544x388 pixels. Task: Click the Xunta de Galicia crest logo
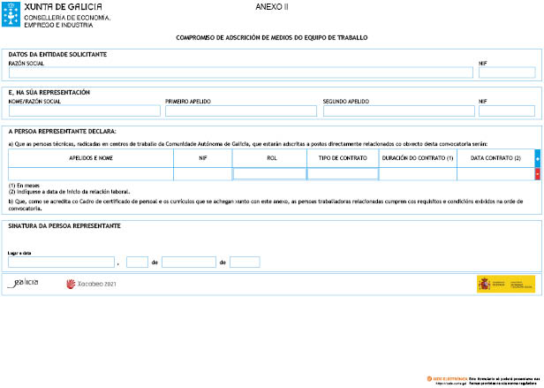click(12, 13)
